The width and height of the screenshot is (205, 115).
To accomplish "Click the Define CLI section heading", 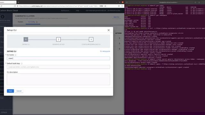I will coord(12,51).
